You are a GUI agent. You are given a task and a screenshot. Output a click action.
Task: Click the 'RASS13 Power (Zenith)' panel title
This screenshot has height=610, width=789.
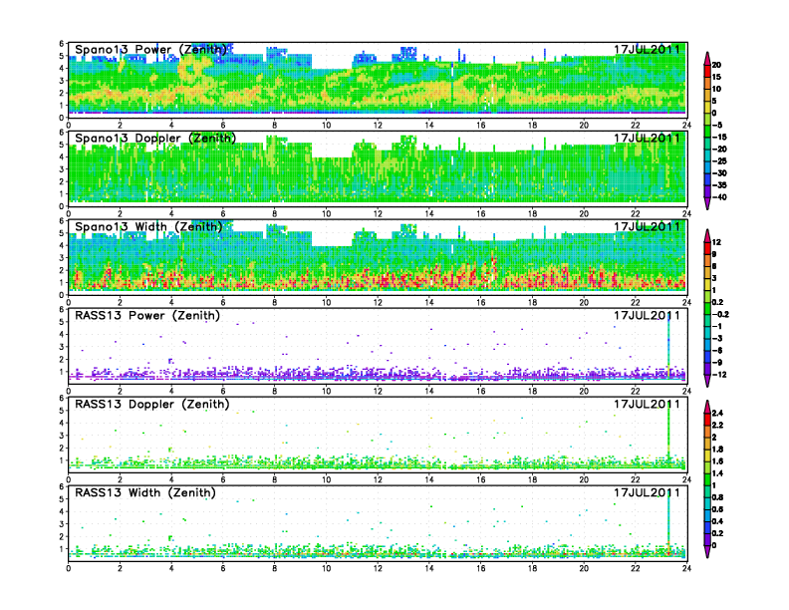click(x=147, y=316)
